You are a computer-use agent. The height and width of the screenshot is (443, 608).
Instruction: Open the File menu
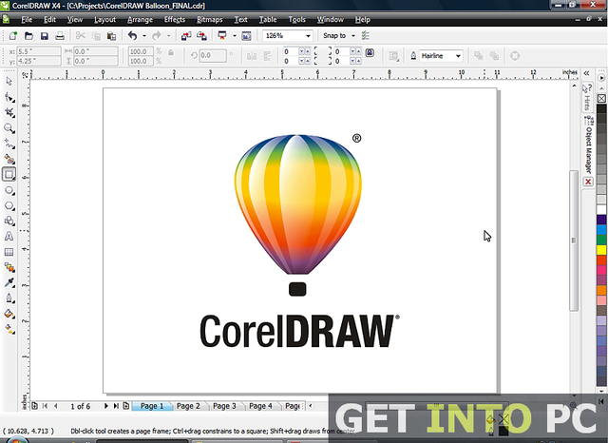(x=27, y=20)
